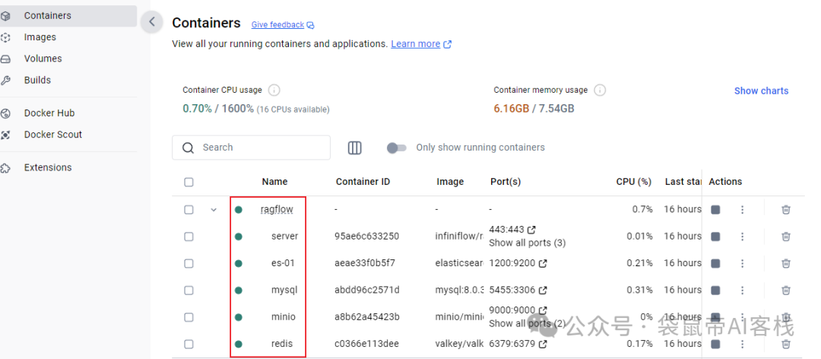Delete the es-01 container
Viewport: 821px width, 359px height.
785,263
